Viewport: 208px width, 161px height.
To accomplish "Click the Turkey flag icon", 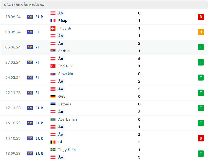I will (x=53, y=66).
